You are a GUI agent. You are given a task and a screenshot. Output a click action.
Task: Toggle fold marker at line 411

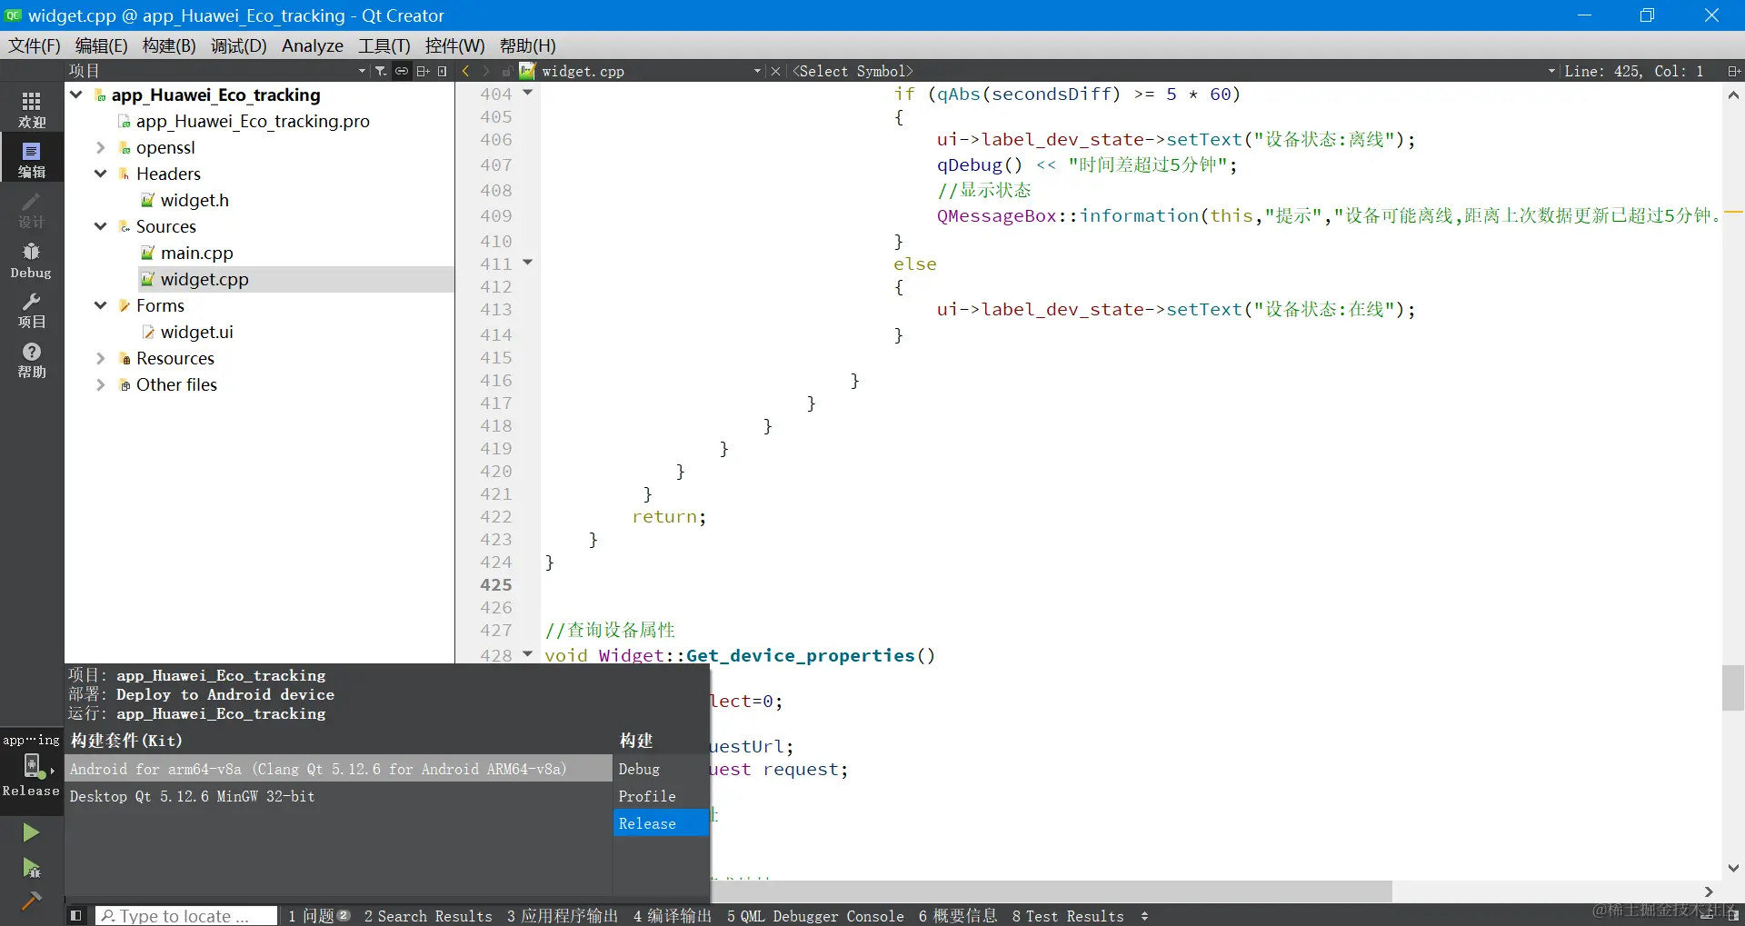click(527, 263)
